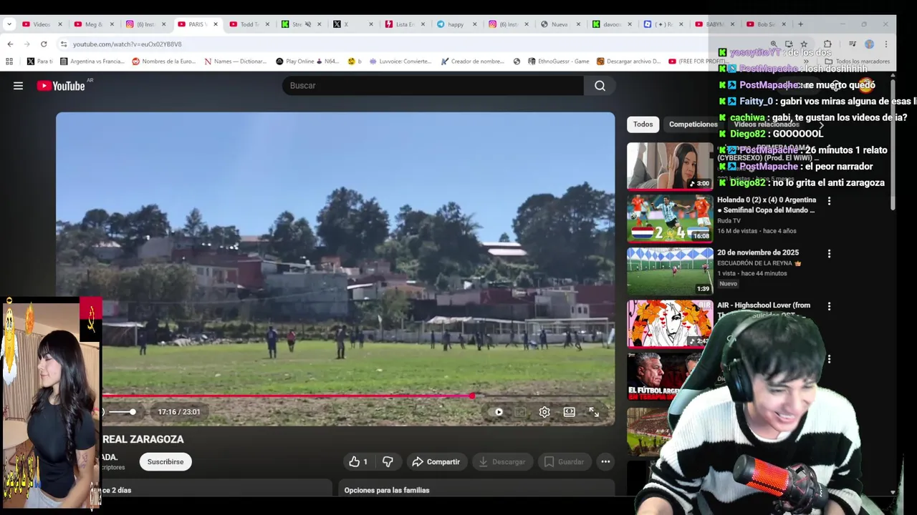
Task: Open options for 20 de noviembre video
Action: (829, 254)
